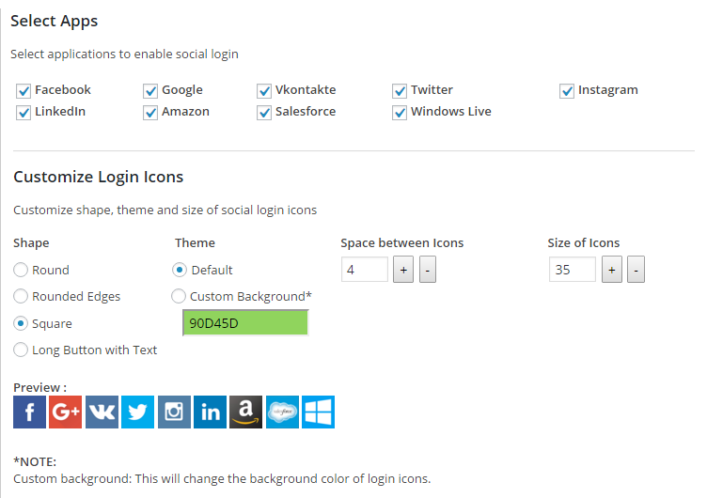This screenshot has width=707, height=498.
Task: Click the Instagram camera preview icon
Action: pyautogui.click(x=174, y=412)
